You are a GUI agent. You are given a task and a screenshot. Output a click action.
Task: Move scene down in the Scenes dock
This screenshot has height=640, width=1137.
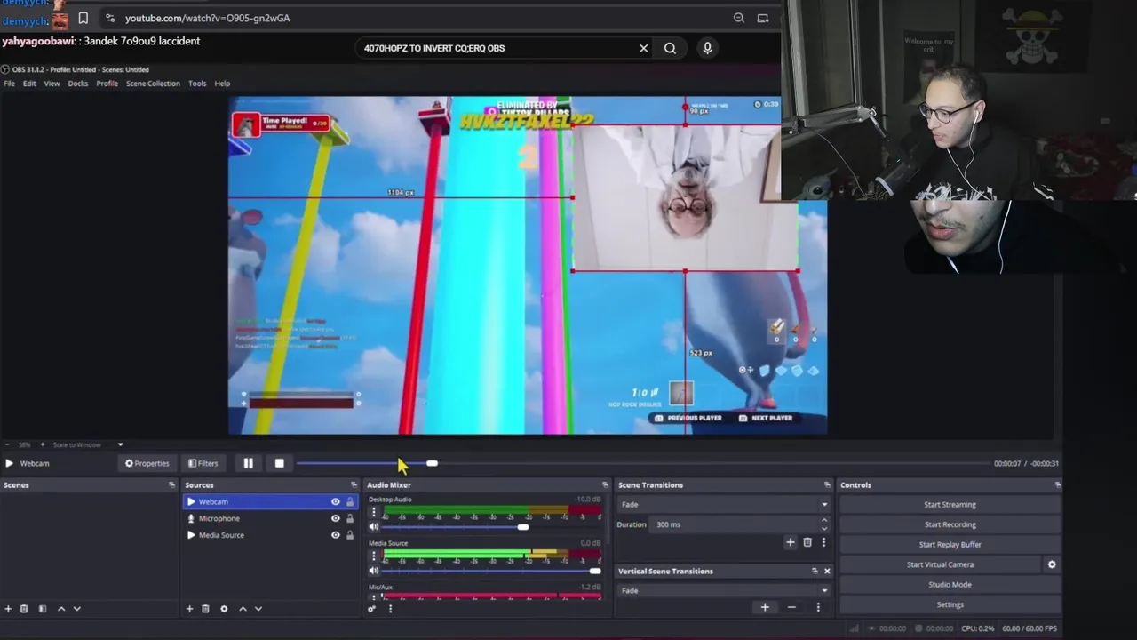point(77,609)
